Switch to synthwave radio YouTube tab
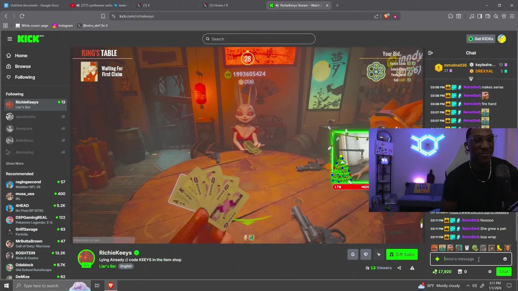 (x=98, y=5)
